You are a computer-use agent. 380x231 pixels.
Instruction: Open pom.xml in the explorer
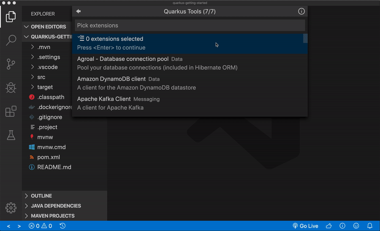(x=49, y=157)
